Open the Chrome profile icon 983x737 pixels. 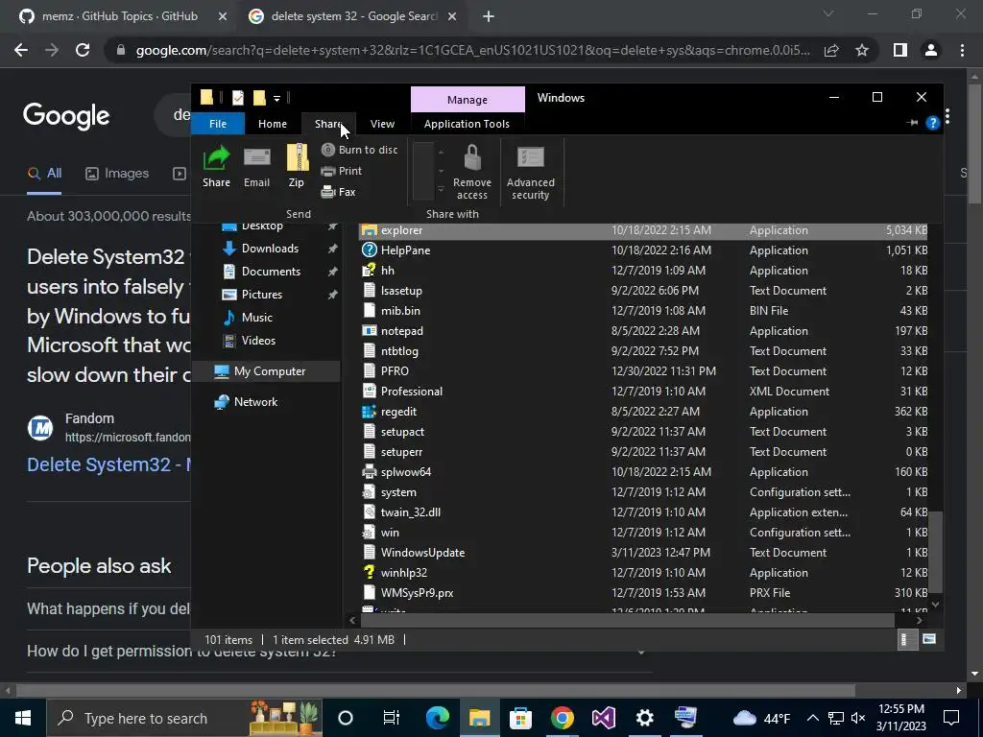coord(931,50)
